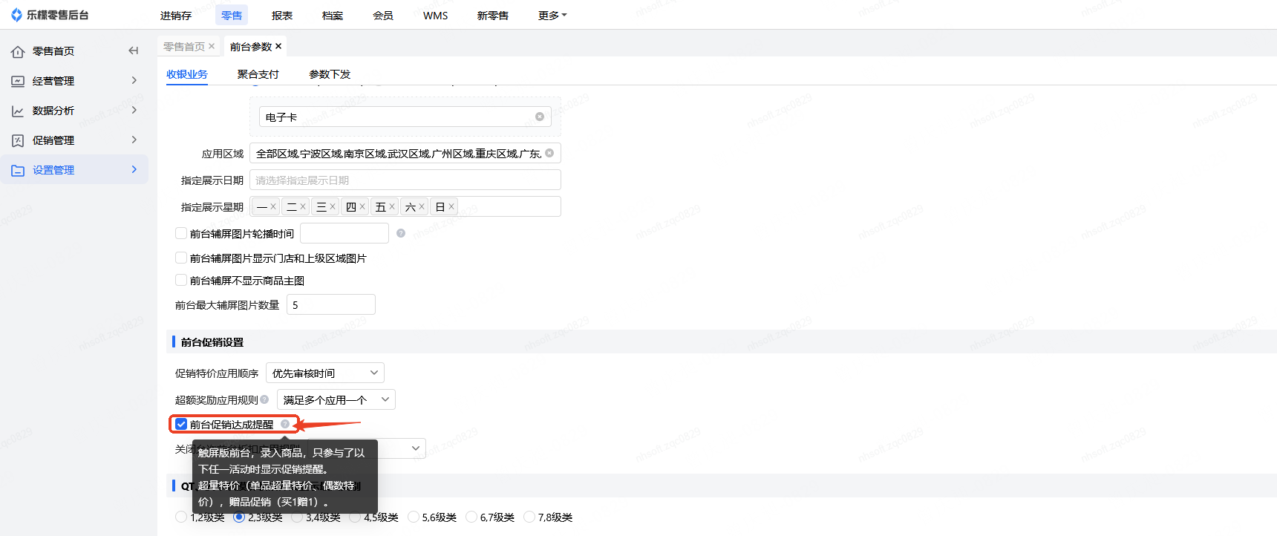Select the 5,6级类 radio option
This screenshot has width=1277, height=536.
[x=414, y=517]
